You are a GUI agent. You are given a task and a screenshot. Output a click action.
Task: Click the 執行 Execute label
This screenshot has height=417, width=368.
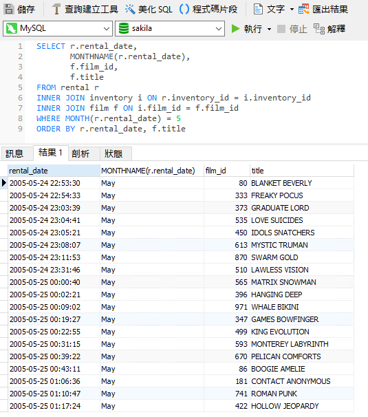[253, 29]
